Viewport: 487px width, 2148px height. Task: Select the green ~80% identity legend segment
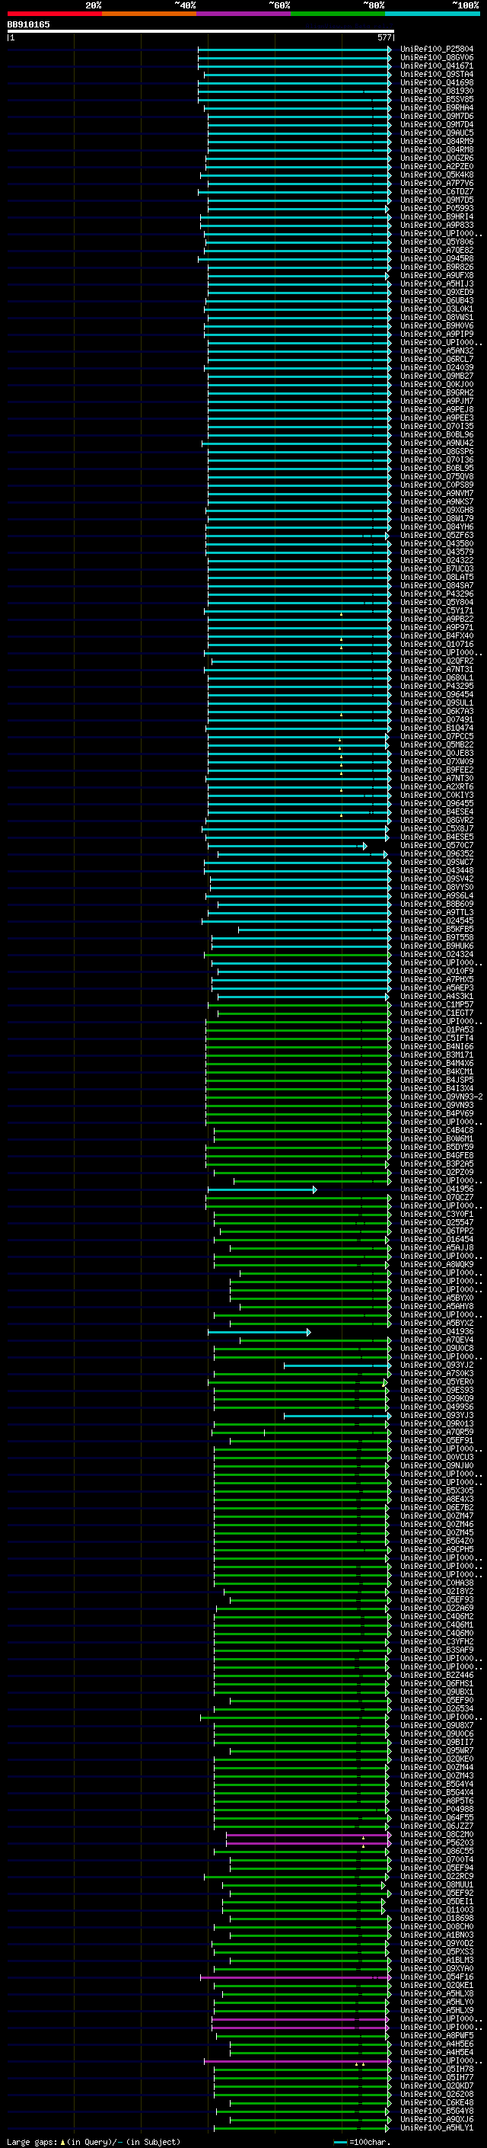pyautogui.click(x=338, y=14)
